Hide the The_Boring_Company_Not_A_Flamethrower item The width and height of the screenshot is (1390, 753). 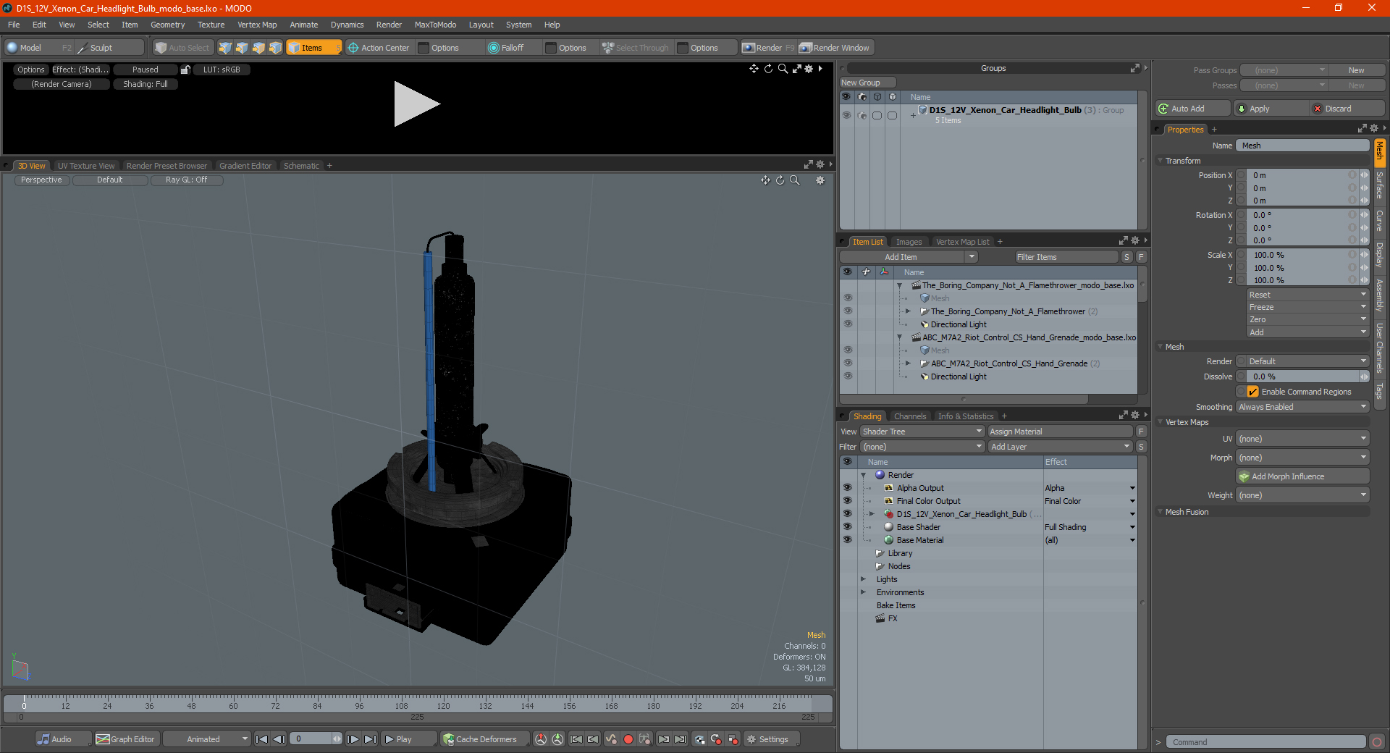pyautogui.click(x=848, y=311)
